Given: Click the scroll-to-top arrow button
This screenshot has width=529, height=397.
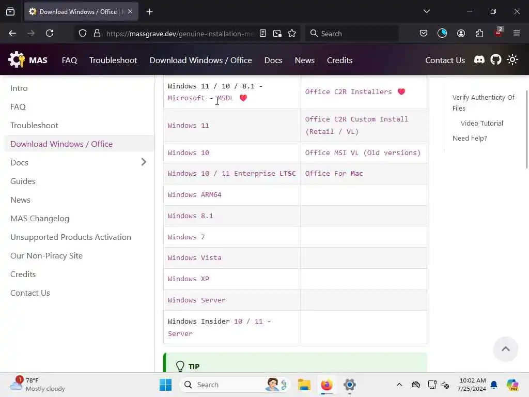Looking at the screenshot, I should click(x=505, y=349).
